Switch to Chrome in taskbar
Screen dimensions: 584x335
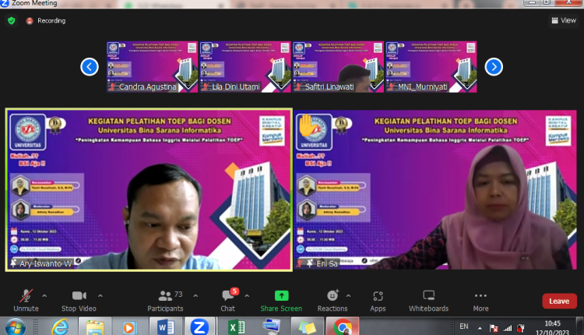pos(343,326)
